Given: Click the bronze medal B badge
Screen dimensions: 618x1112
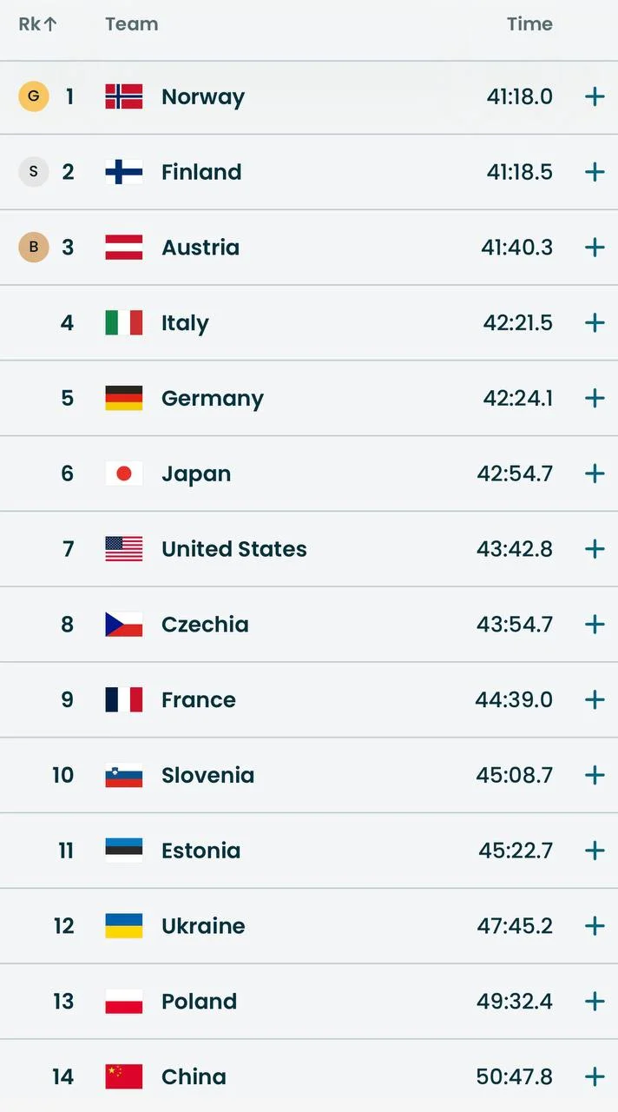Looking at the screenshot, I should click(34, 248).
